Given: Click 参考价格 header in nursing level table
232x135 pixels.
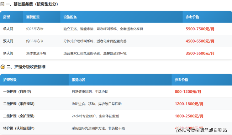Looking at the screenshot, I should [x=182, y=80].
